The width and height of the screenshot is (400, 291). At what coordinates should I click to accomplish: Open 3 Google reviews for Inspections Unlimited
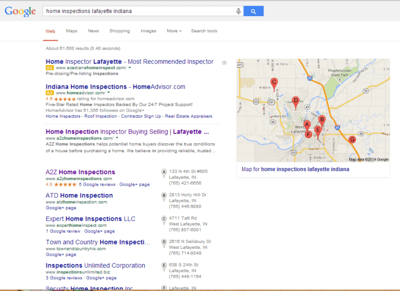point(64,278)
